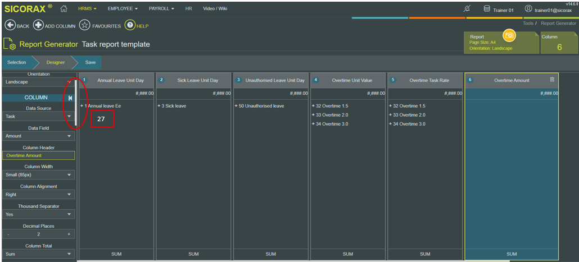
Task: Open the Report page settings card
Action: coord(501,43)
